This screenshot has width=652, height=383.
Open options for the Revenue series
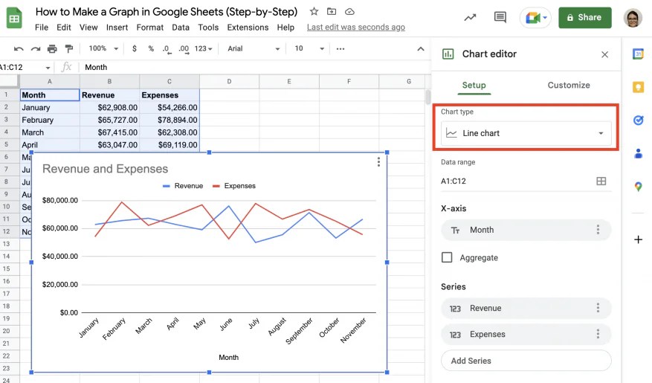click(x=598, y=308)
